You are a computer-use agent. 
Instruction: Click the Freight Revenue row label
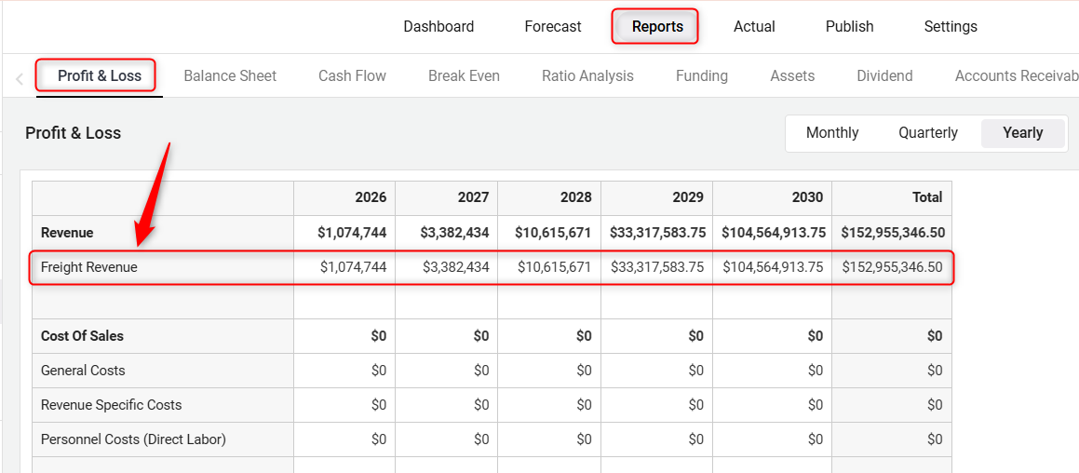(x=89, y=267)
